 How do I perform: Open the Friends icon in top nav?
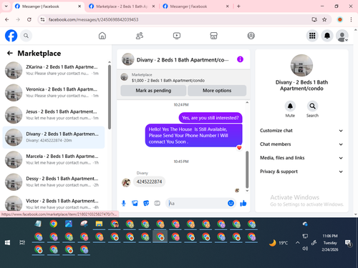click(140, 36)
